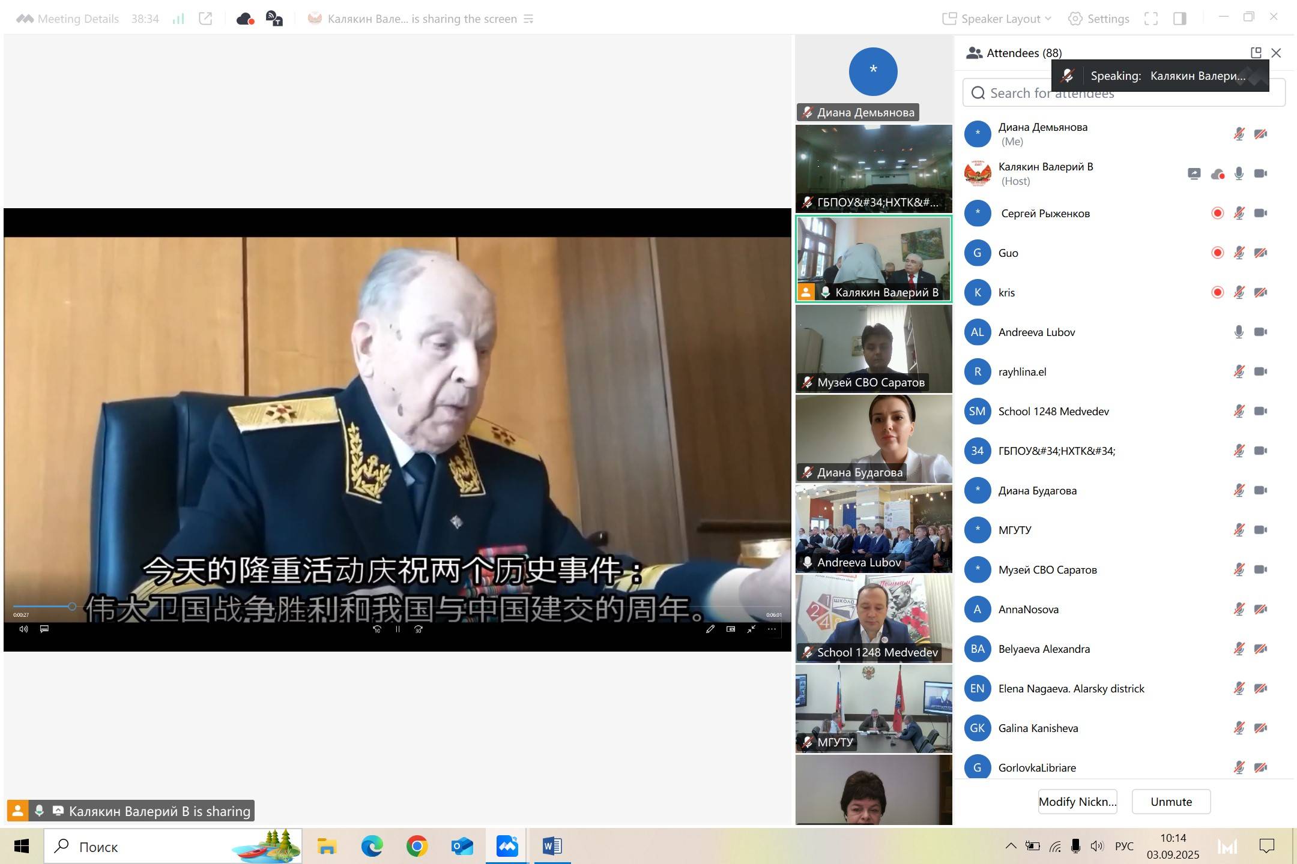Image resolution: width=1297 pixels, height=864 pixels.
Task: Click Modify Nickname button
Action: tap(1077, 802)
